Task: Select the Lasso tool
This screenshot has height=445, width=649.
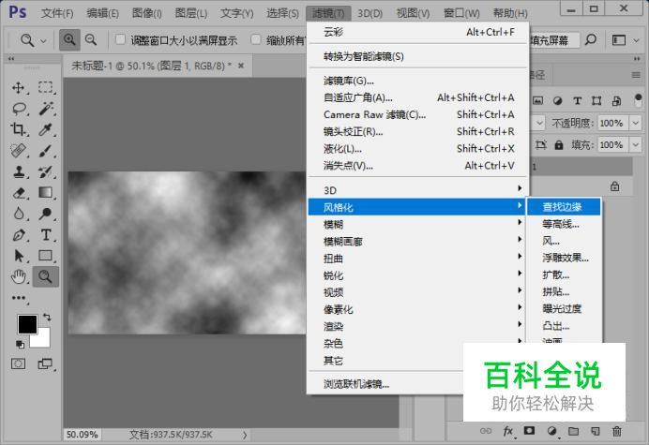Action: [18, 109]
